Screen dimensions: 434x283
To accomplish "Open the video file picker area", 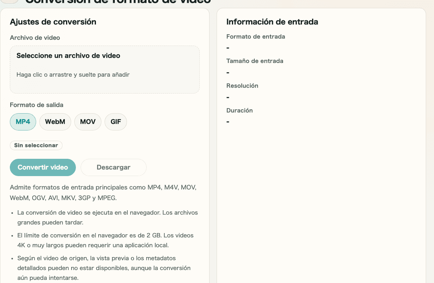I will 105,70.
